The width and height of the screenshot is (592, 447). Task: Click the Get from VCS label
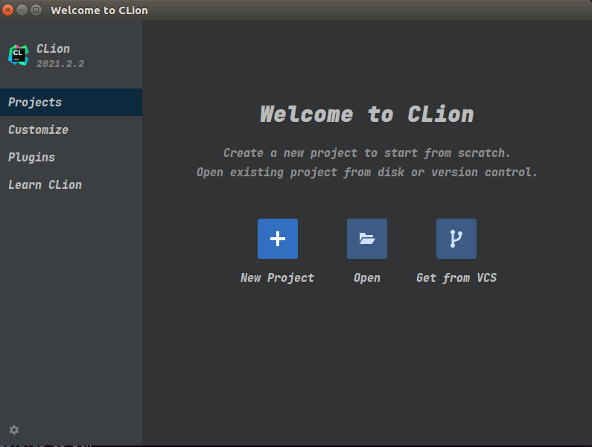(x=456, y=278)
